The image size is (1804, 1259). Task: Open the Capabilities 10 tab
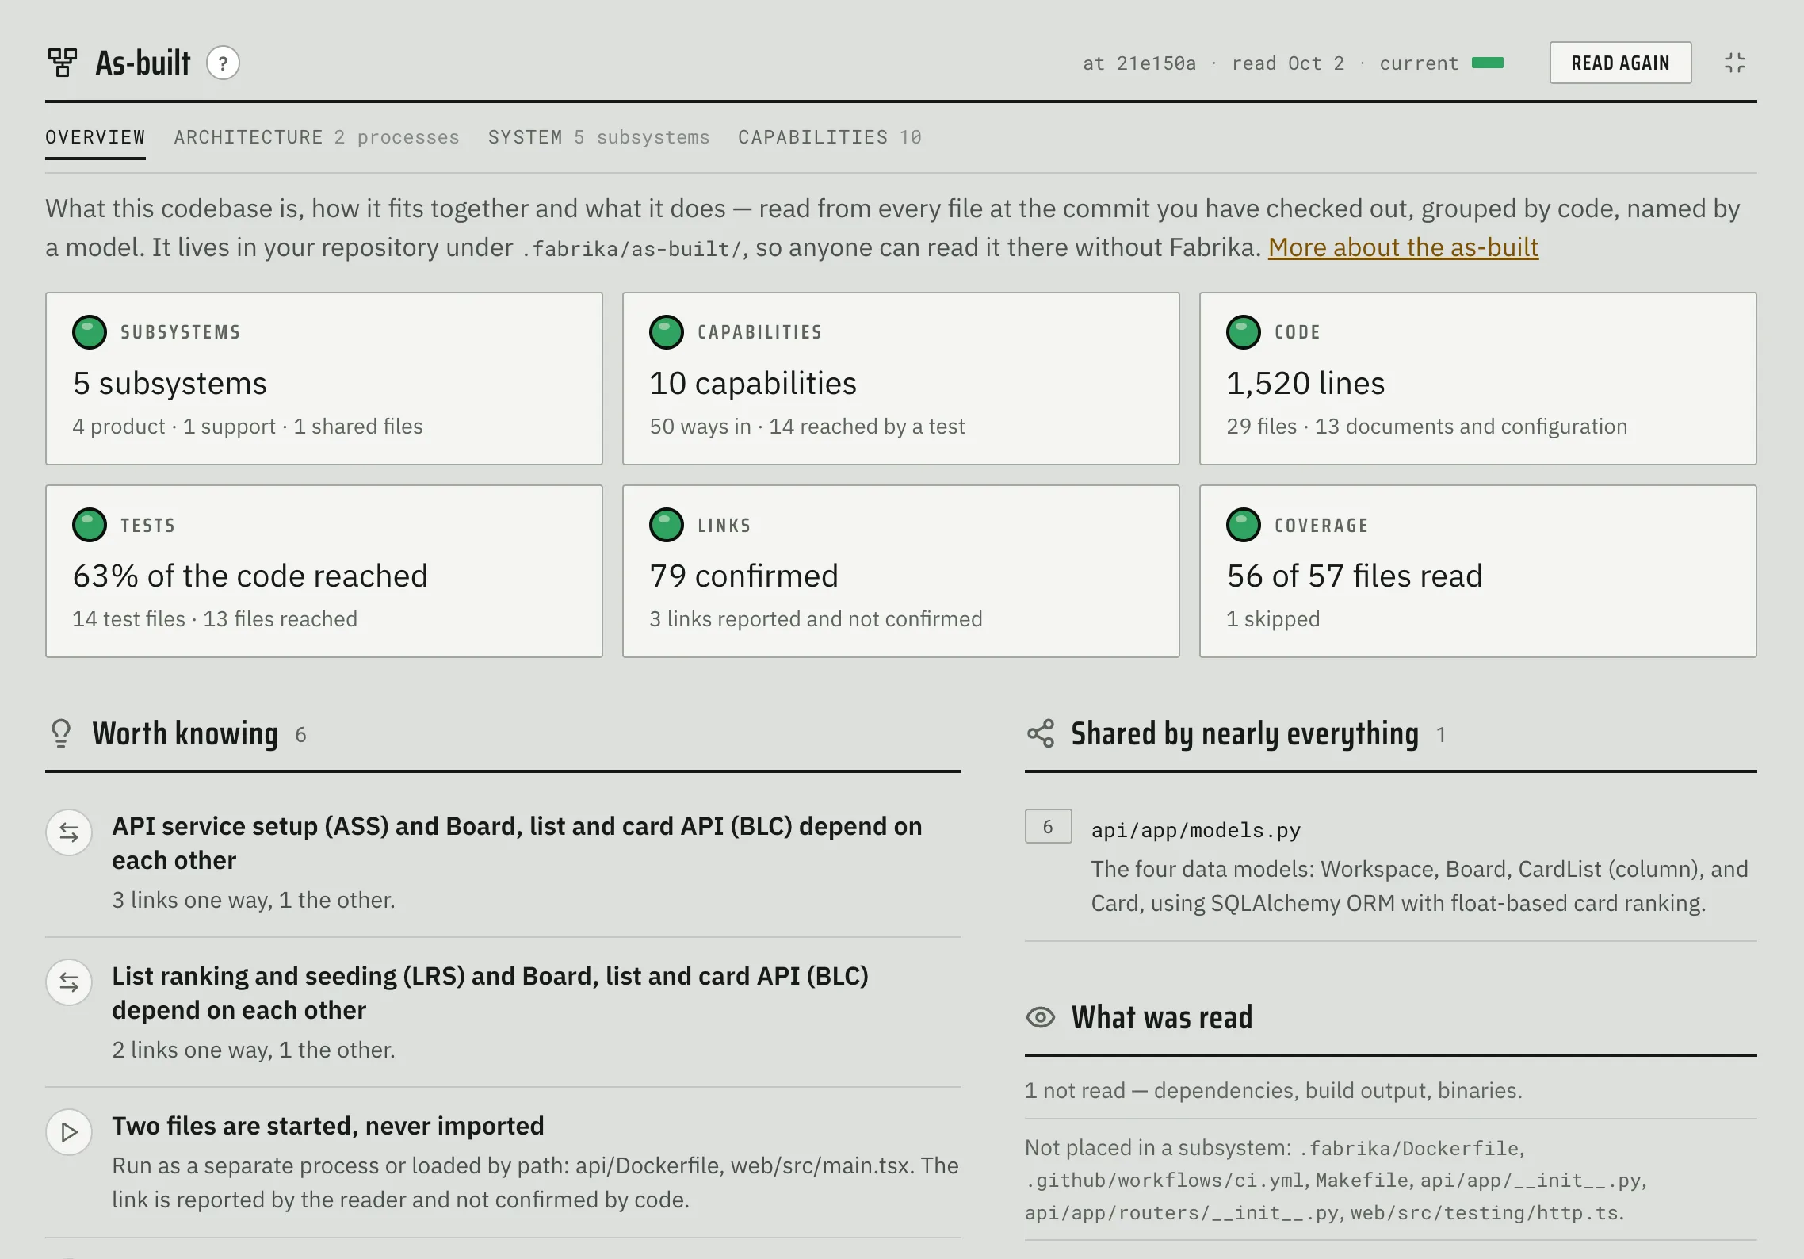pyautogui.click(x=830, y=137)
